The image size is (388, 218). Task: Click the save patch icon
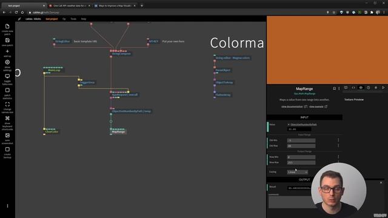[7, 41]
